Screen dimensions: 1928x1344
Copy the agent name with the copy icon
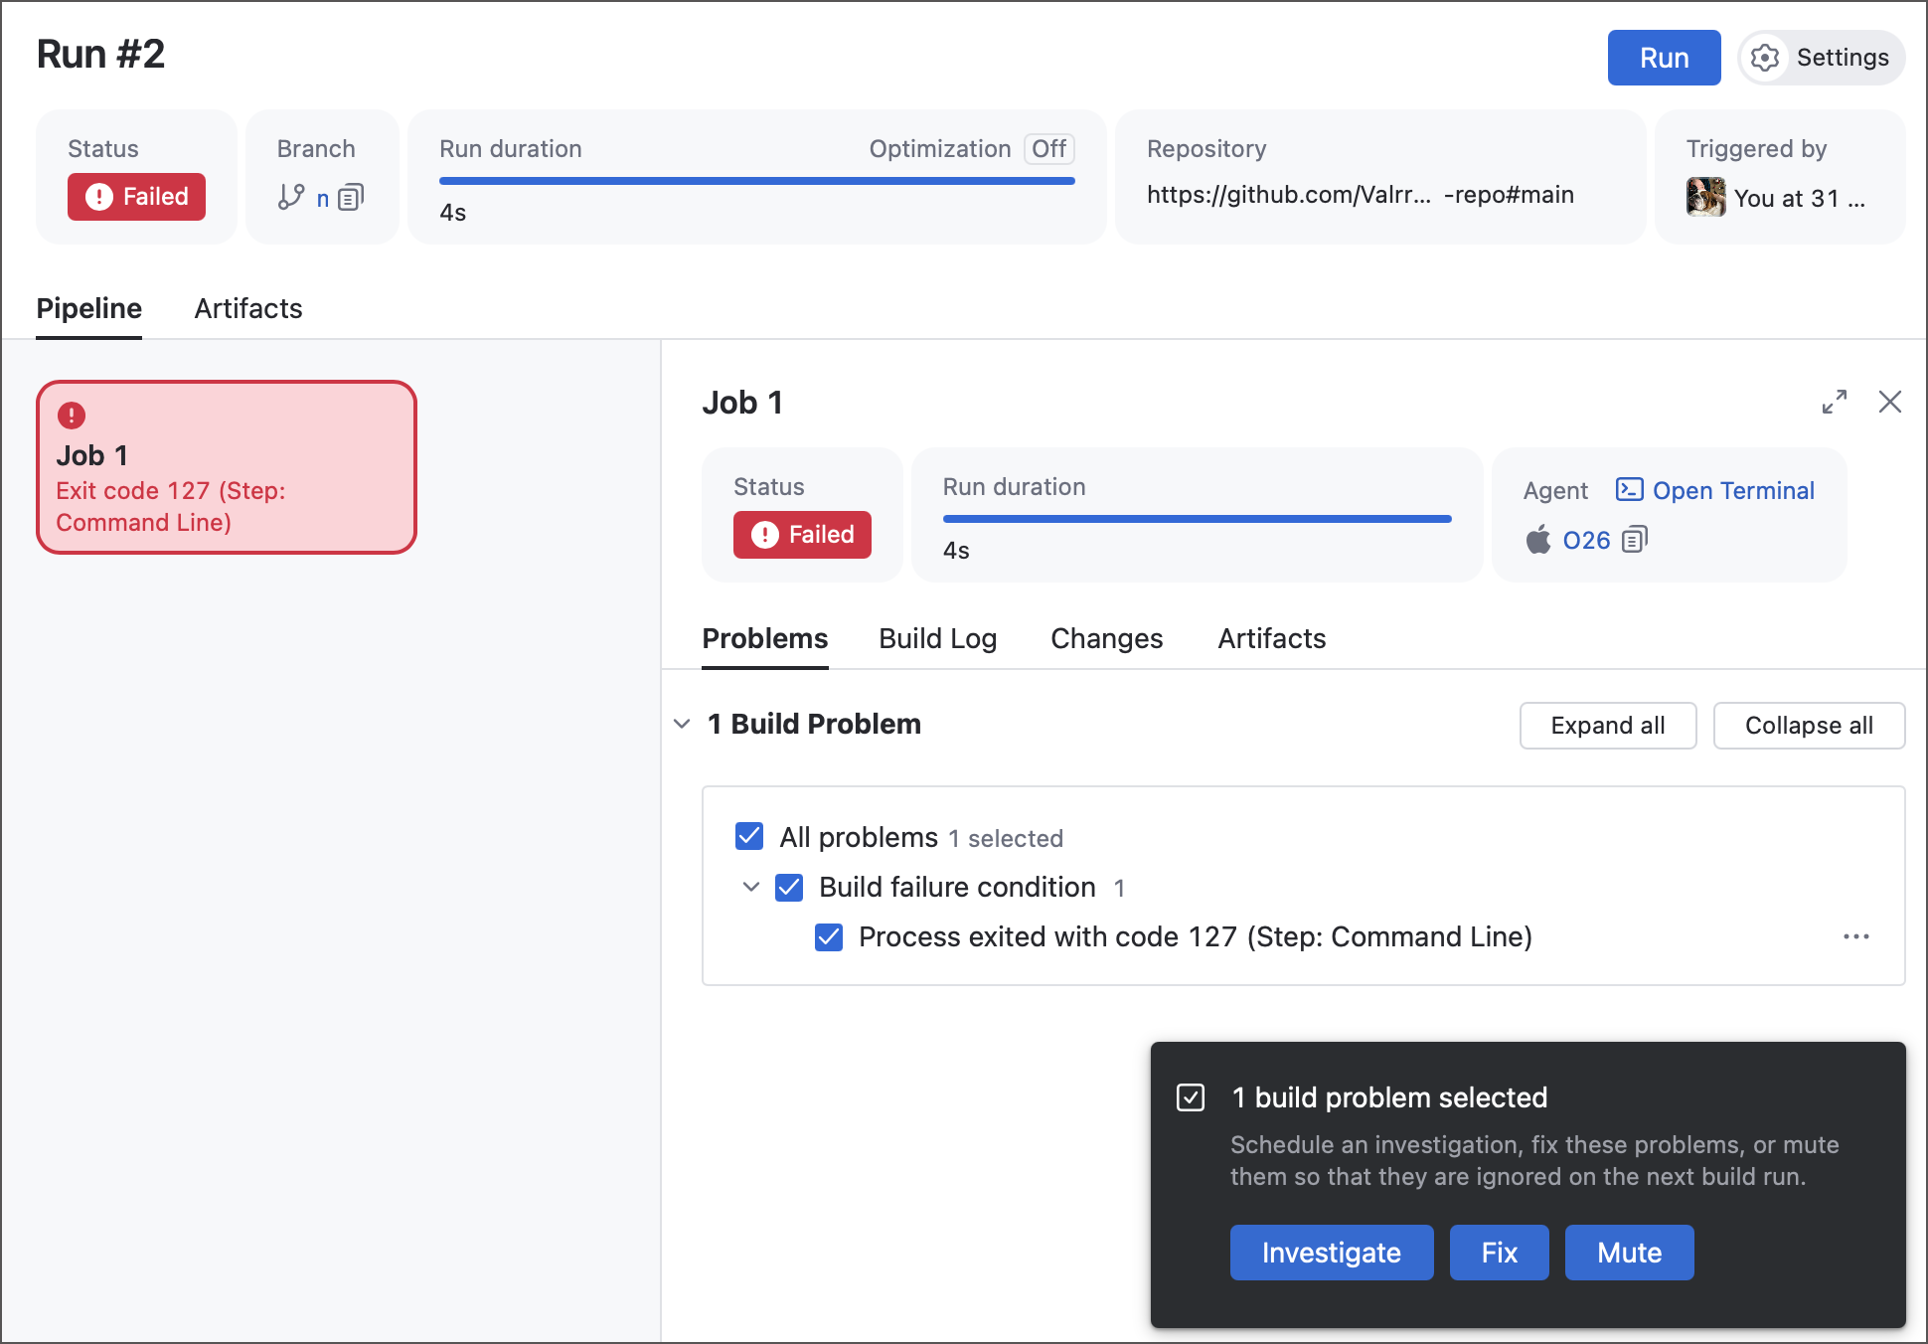(x=1635, y=540)
